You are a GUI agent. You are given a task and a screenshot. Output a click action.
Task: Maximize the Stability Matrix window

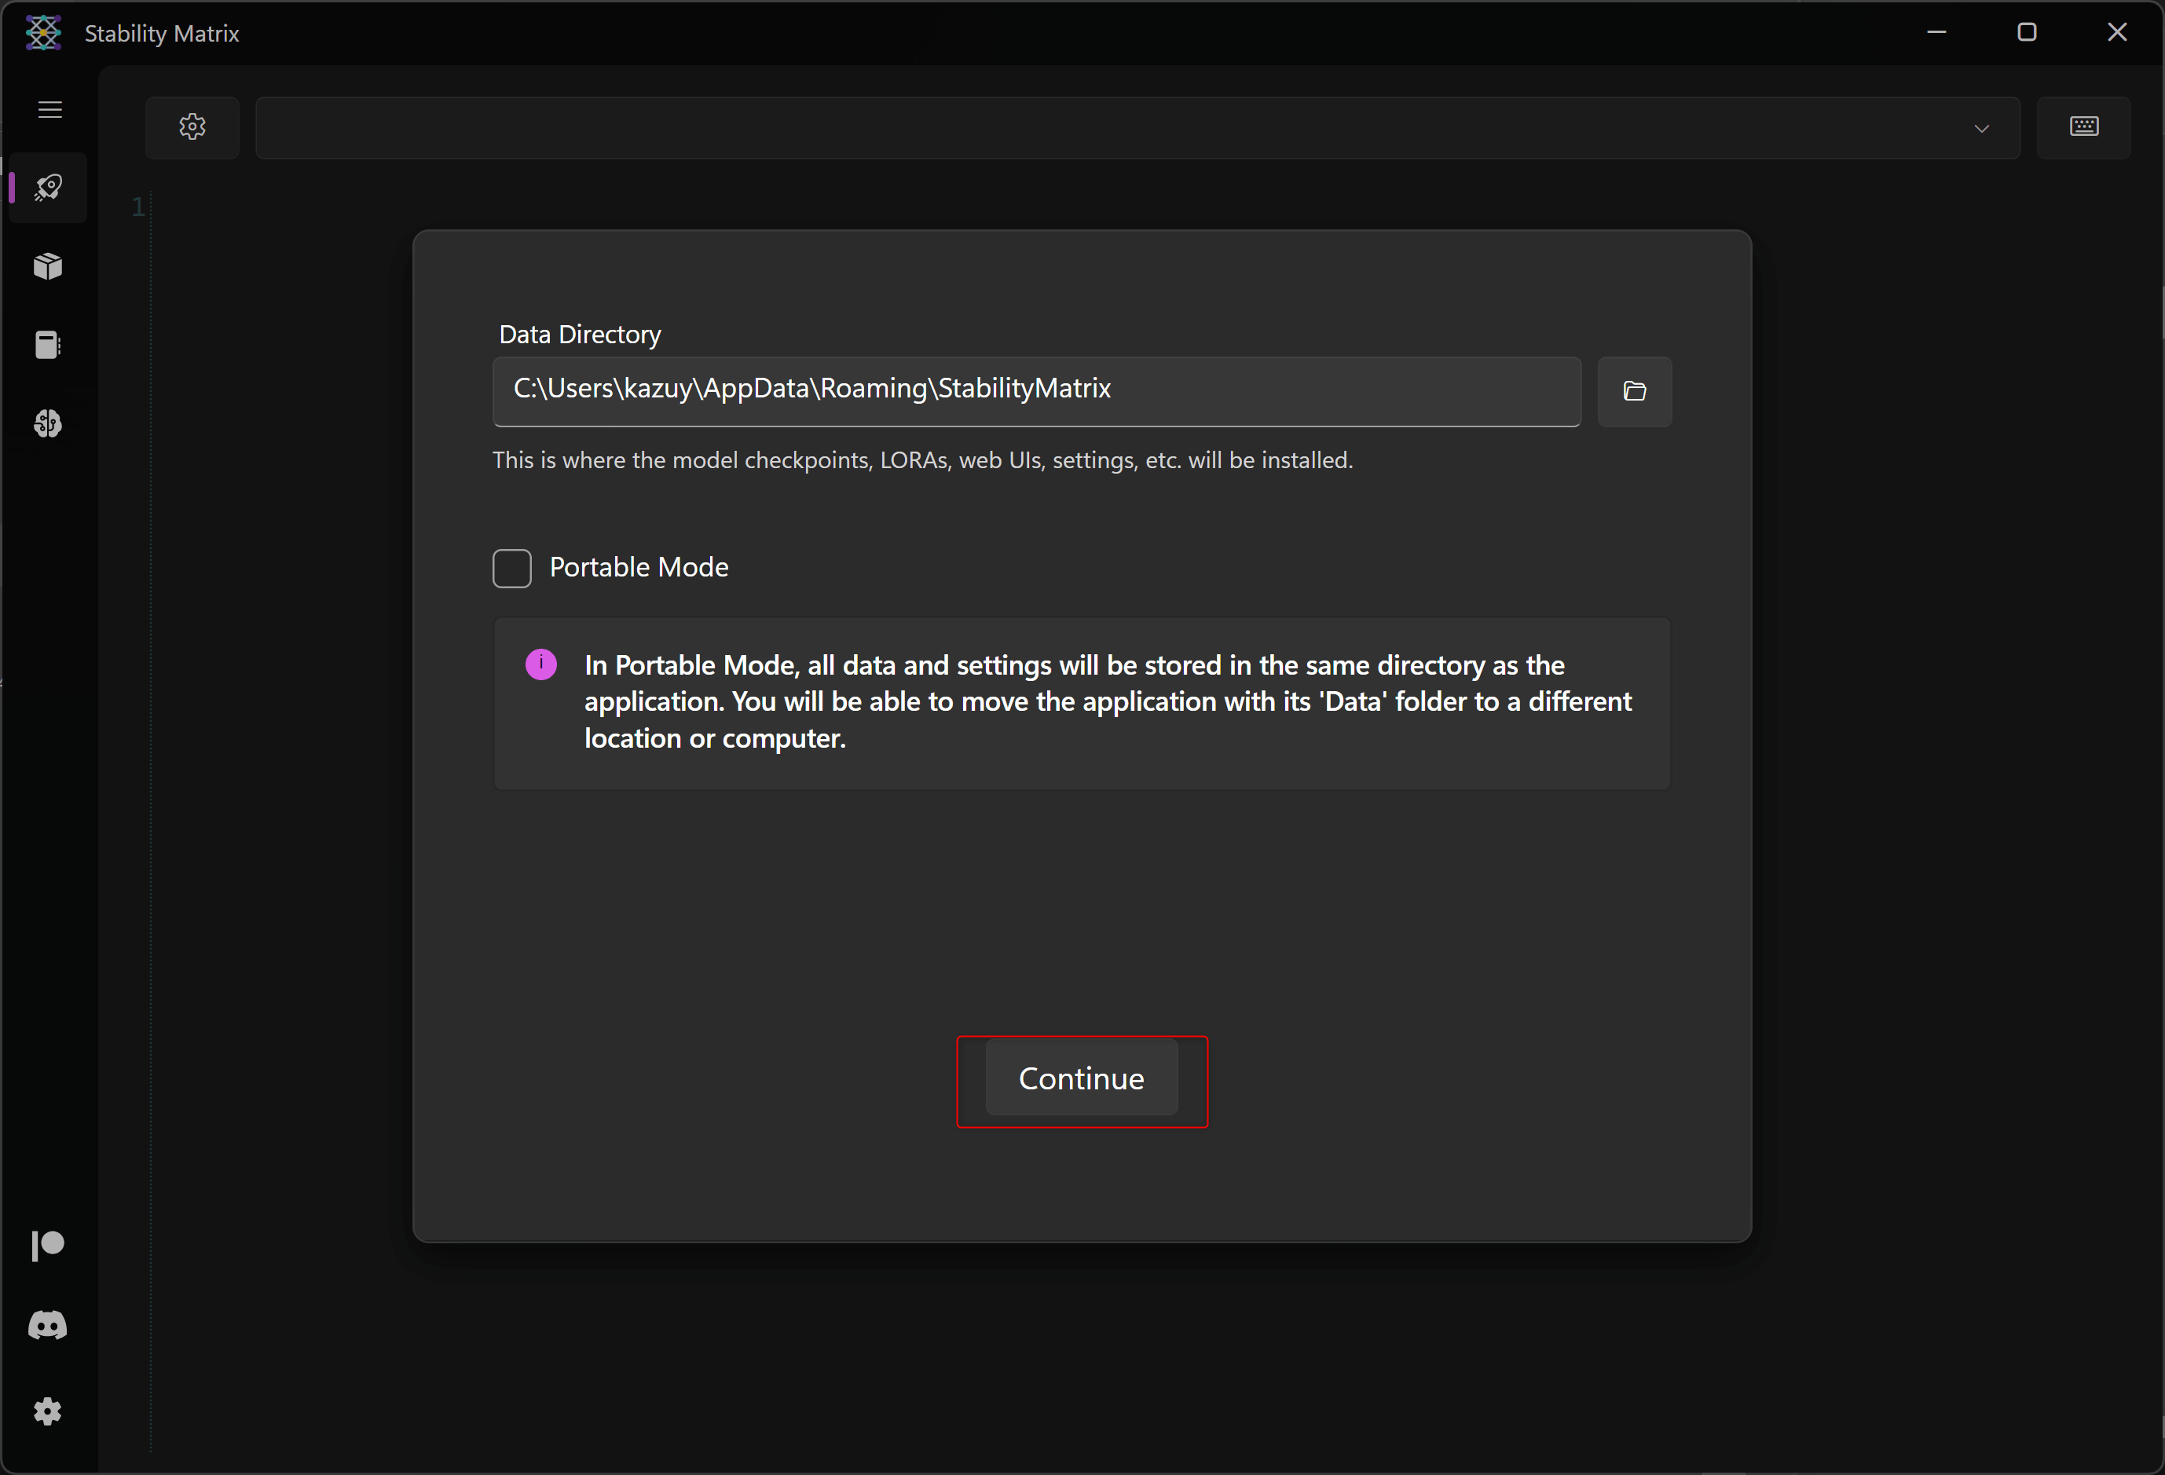point(2026,32)
